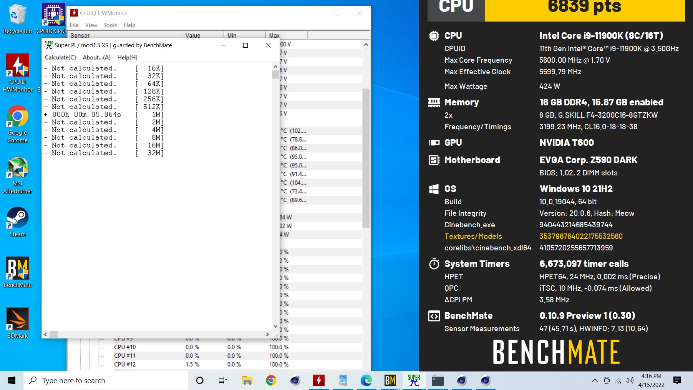Click the Textures/Models yellow hash entry
The width and height of the screenshot is (693, 390).
[581, 236]
